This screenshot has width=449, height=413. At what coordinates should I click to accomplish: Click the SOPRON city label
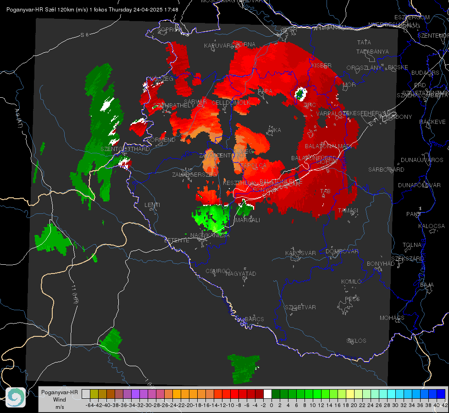tap(169, 29)
